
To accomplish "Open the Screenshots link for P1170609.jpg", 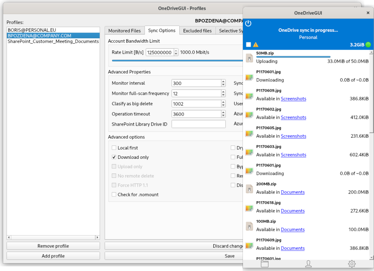I will (x=293, y=99).
